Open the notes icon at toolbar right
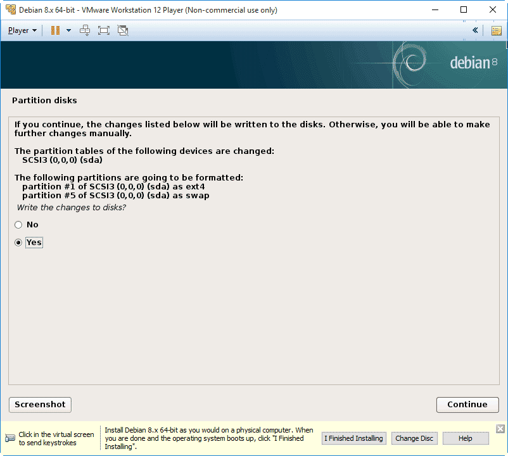 496,30
